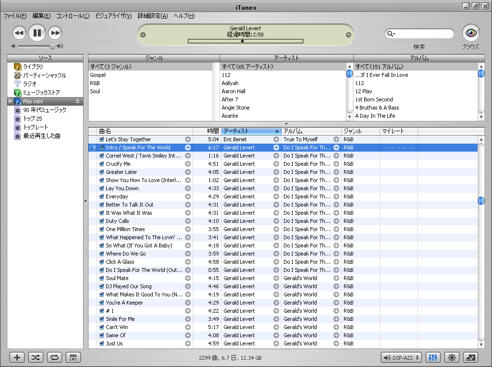492x367 pixels.
Task: Show or hide the artwork pane
Action: (73, 357)
